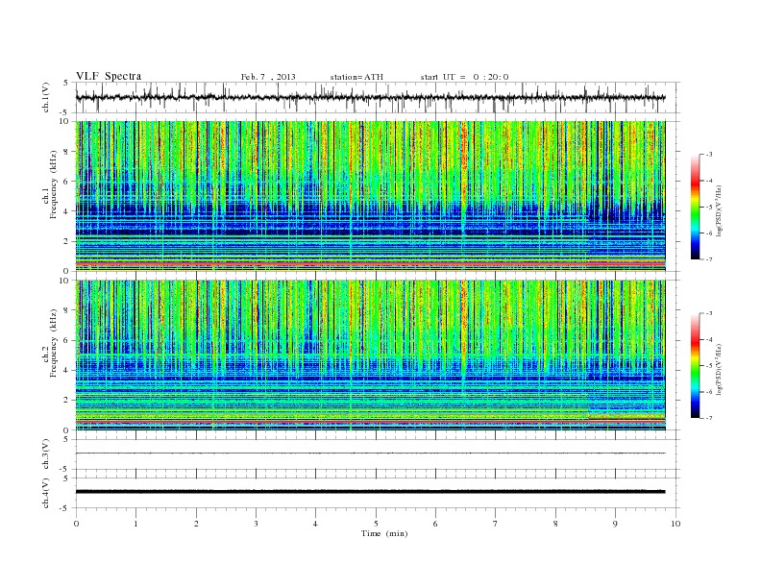This screenshot has width=761, height=588.
Task: Click time axis tick label "4"
Action: (315, 524)
